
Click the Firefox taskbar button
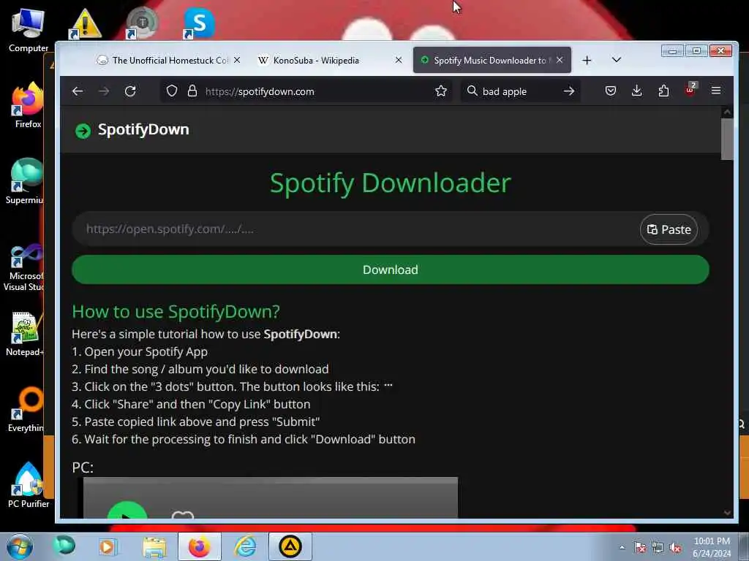[200, 546]
